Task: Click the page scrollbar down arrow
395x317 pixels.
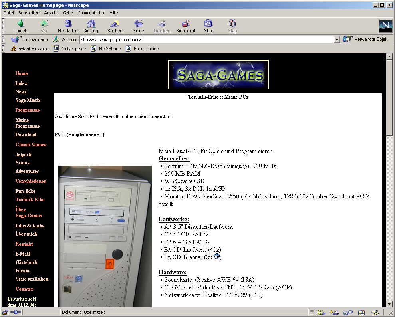Action: 389,304
